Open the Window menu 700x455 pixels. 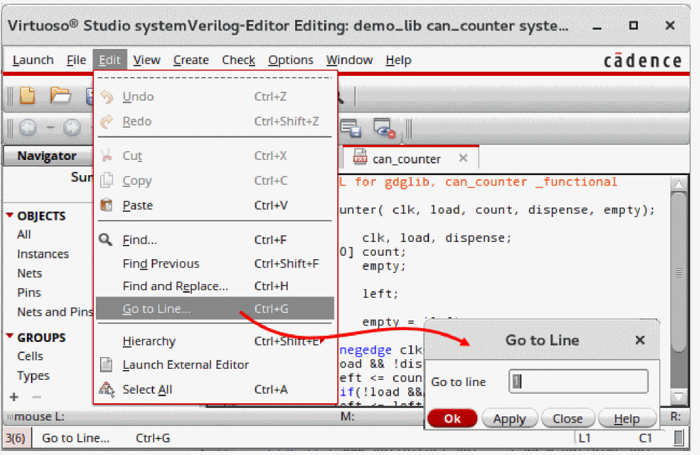349,60
